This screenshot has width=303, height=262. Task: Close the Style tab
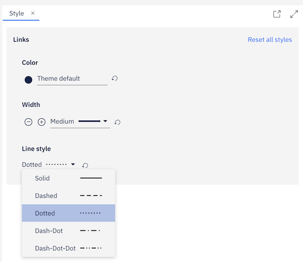pyautogui.click(x=33, y=13)
